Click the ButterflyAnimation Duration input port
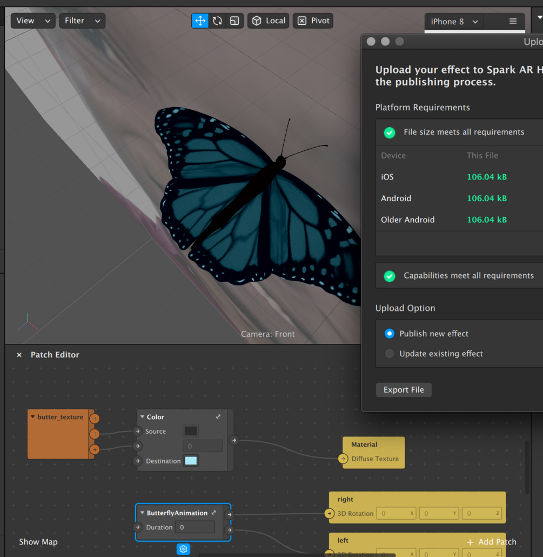543x557 pixels. (138, 527)
